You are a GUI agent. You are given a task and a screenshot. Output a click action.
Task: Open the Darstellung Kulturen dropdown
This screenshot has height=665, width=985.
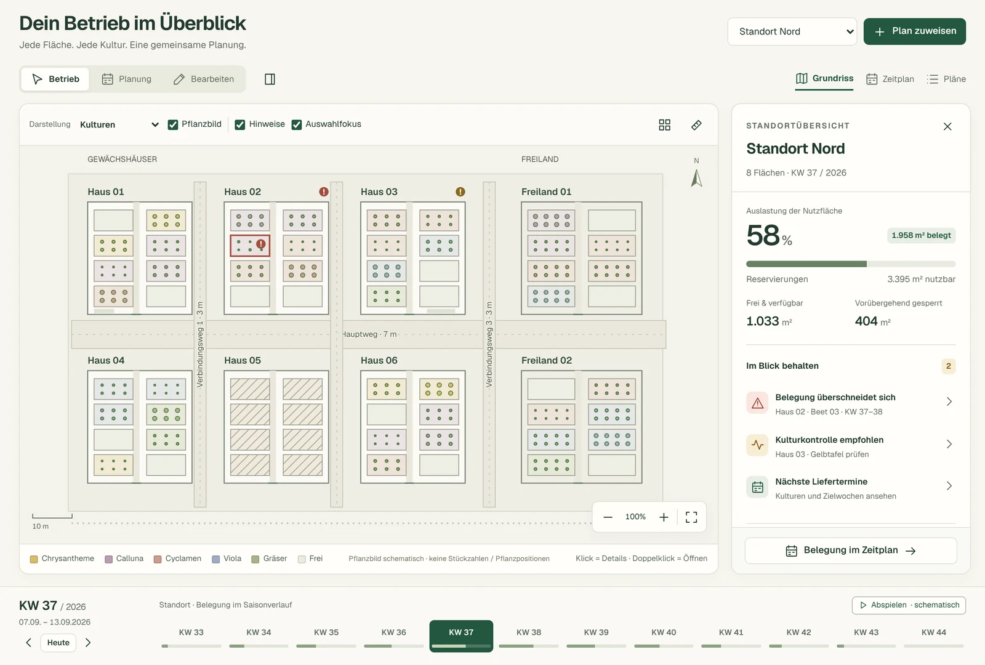click(x=119, y=124)
